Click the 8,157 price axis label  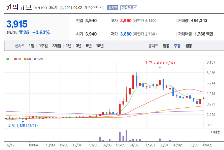click(x=211, y=62)
